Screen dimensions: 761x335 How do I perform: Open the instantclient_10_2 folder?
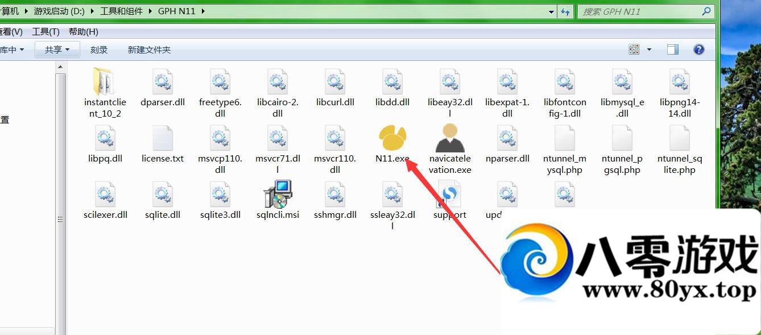(105, 93)
